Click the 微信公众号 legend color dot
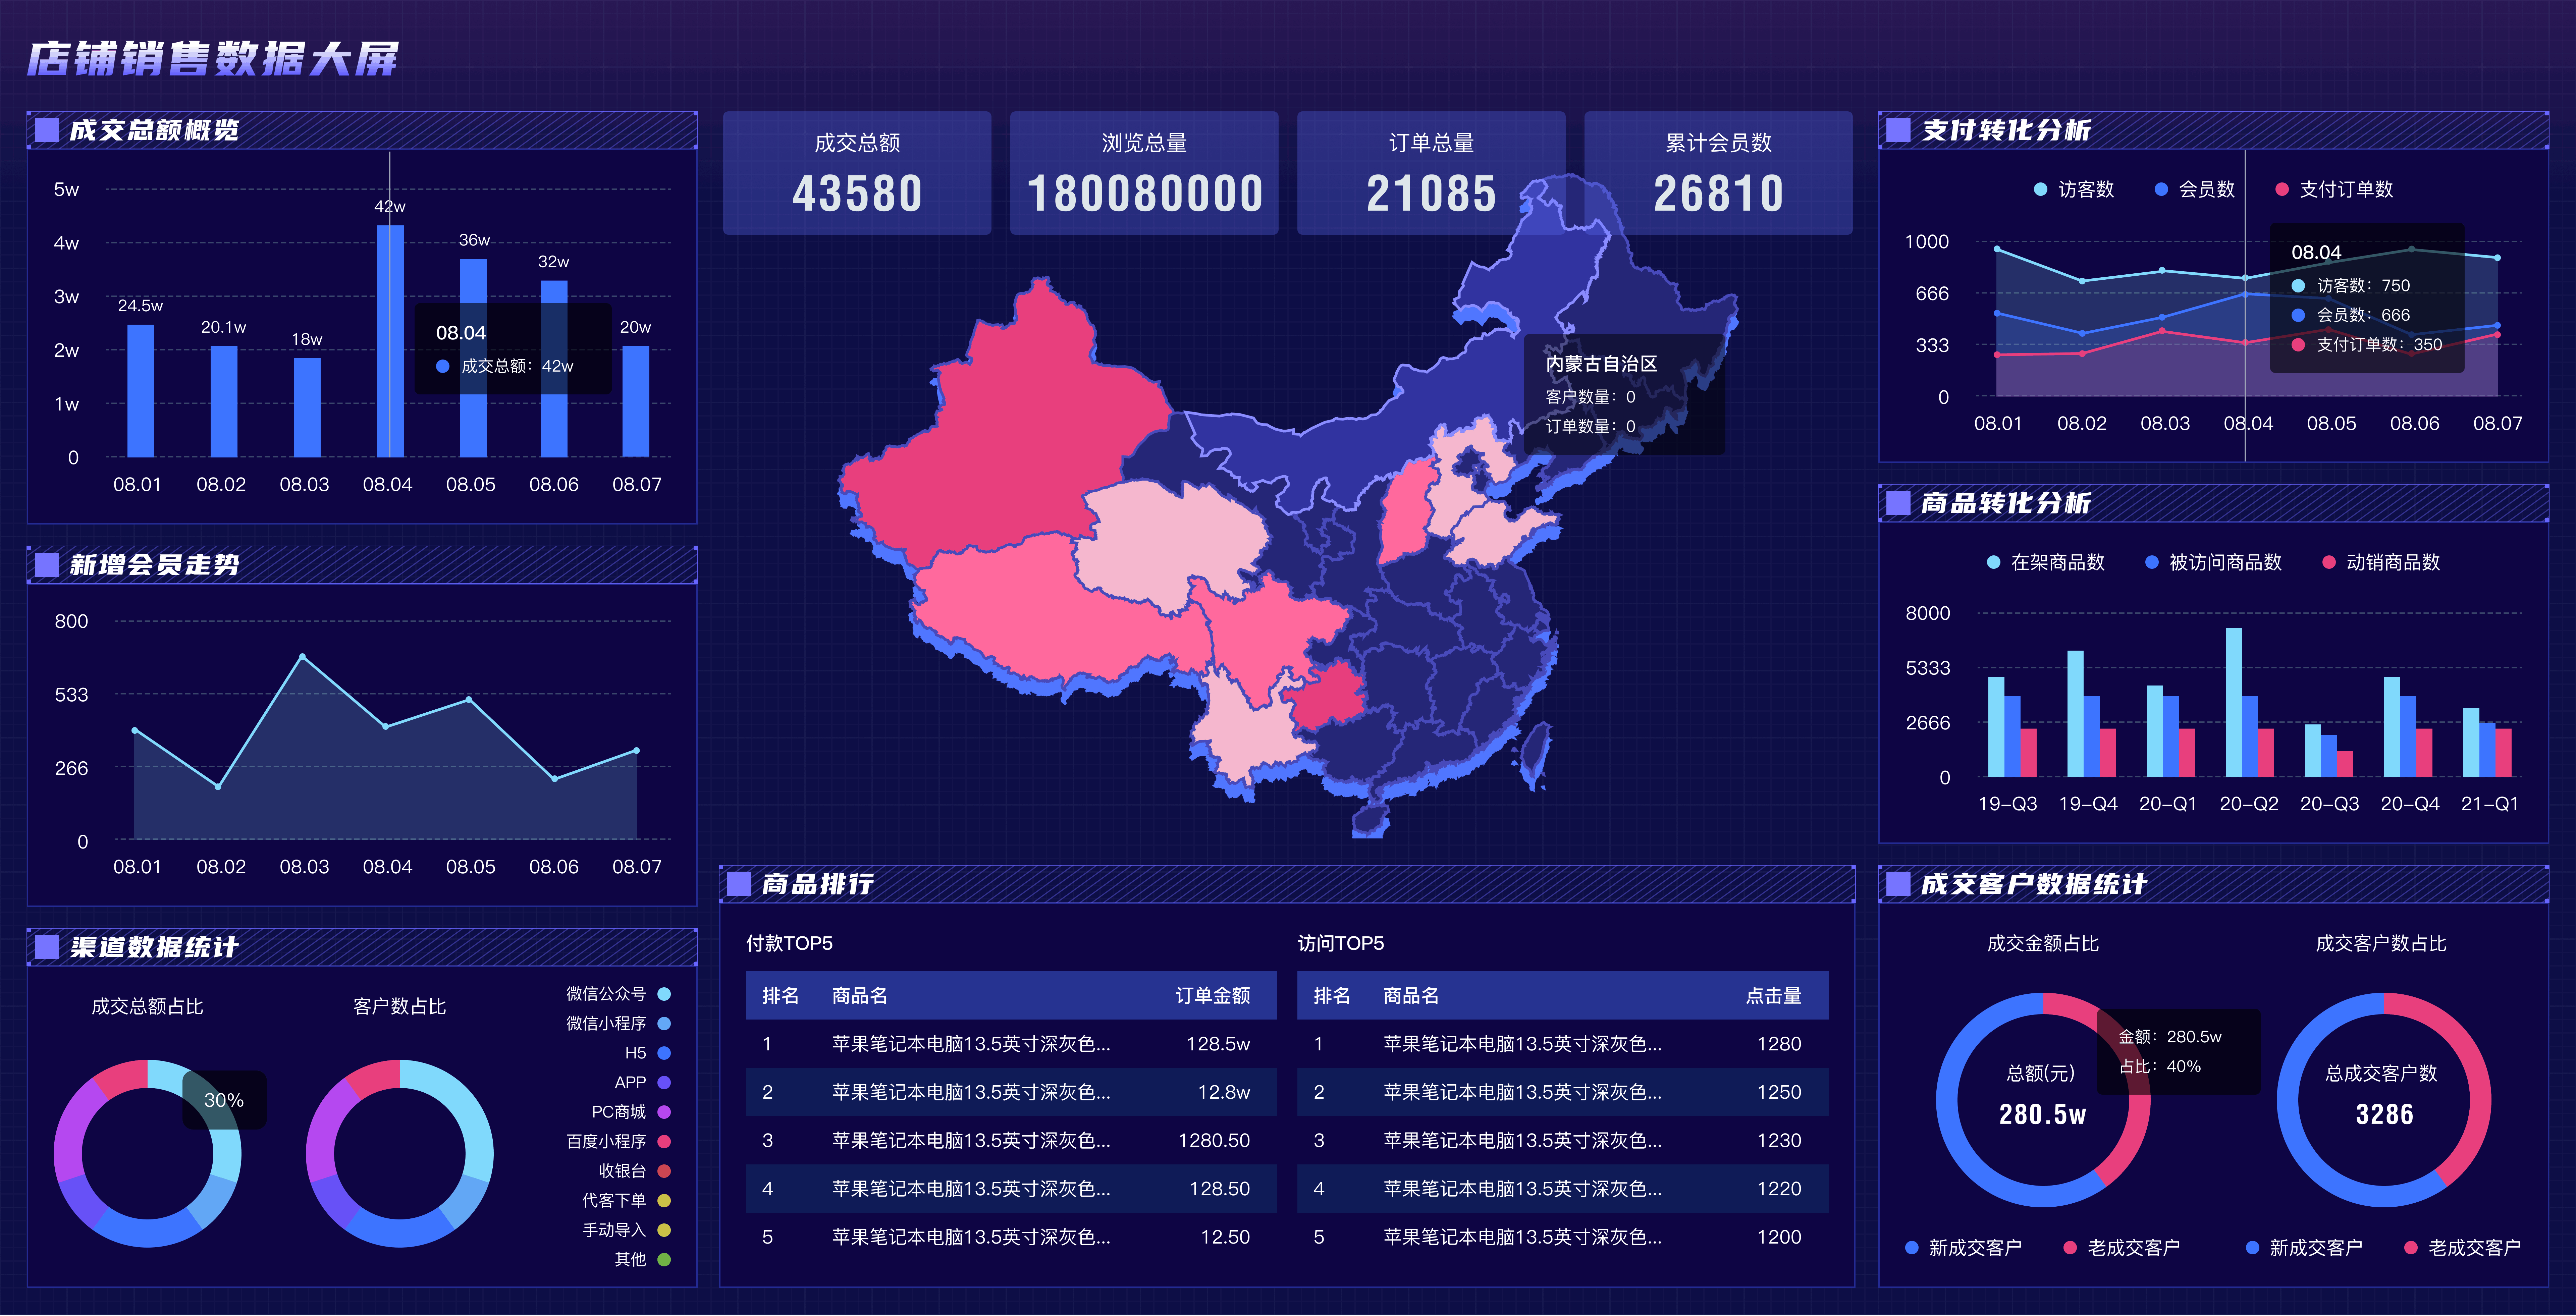Screen dimensions: 2576x1316 coord(664,994)
